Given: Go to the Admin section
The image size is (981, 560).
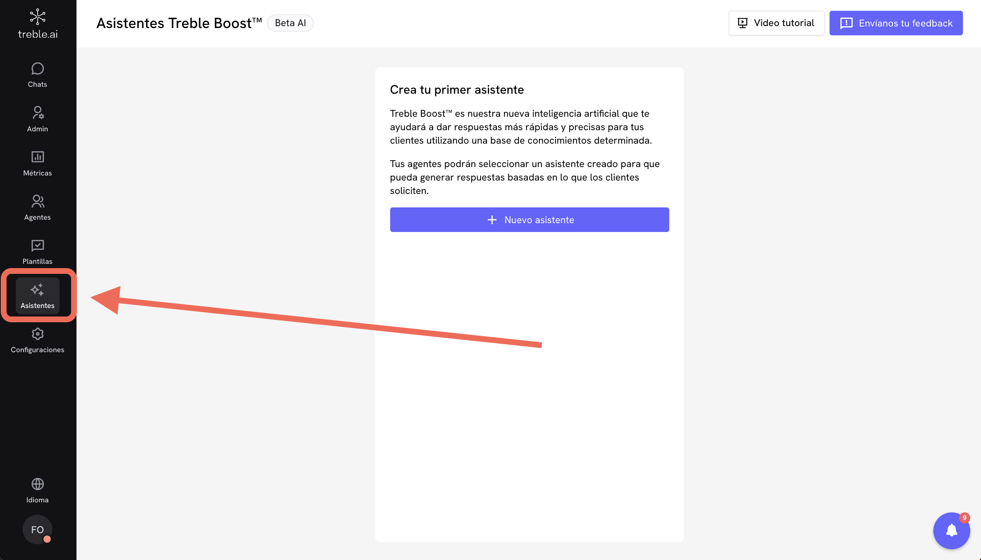Looking at the screenshot, I should click(x=37, y=119).
